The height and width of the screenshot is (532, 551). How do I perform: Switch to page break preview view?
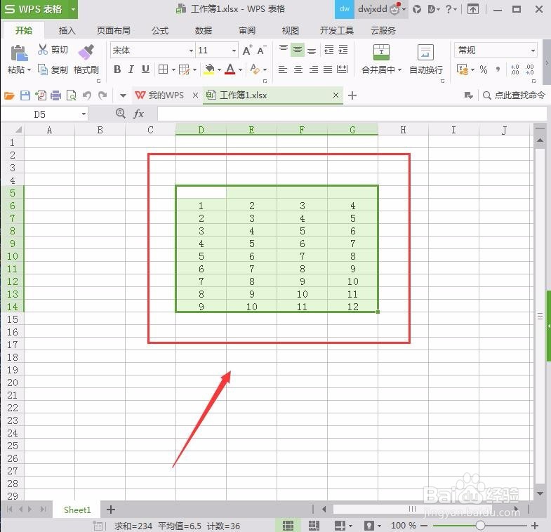[x=314, y=526]
